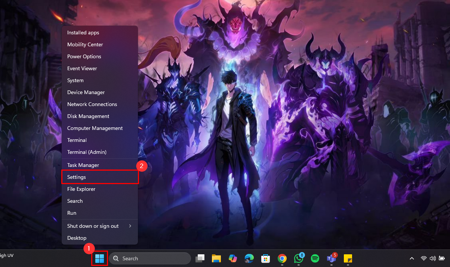
Task: Launch Google Chrome from the taskbar
Action: point(282,258)
